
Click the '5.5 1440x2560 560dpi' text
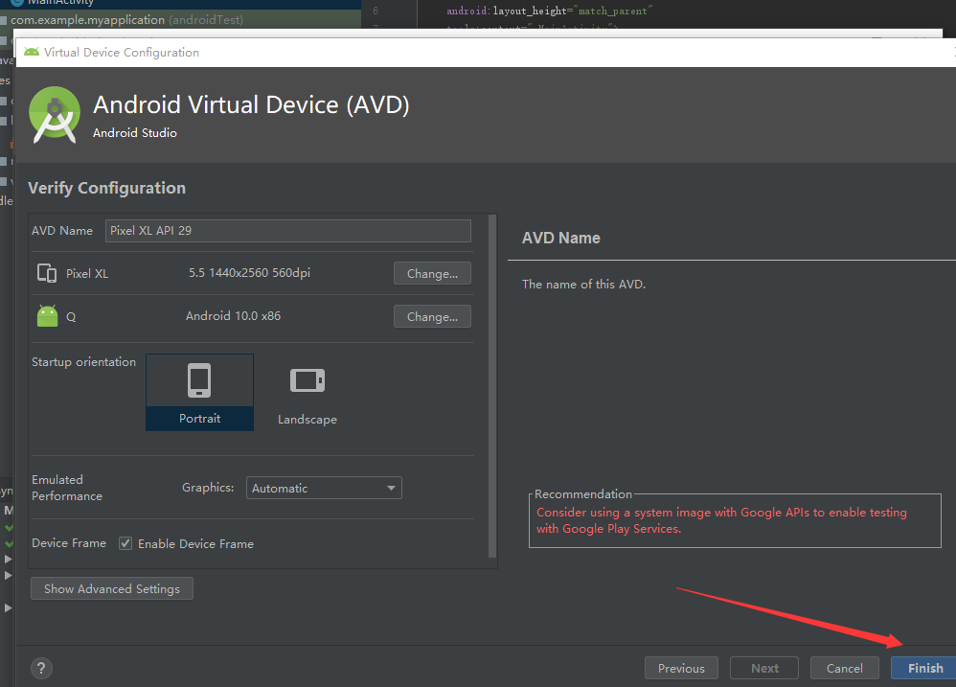point(249,272)
